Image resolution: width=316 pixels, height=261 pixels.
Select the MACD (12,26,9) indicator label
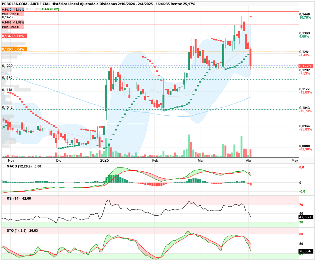(19, 166)
